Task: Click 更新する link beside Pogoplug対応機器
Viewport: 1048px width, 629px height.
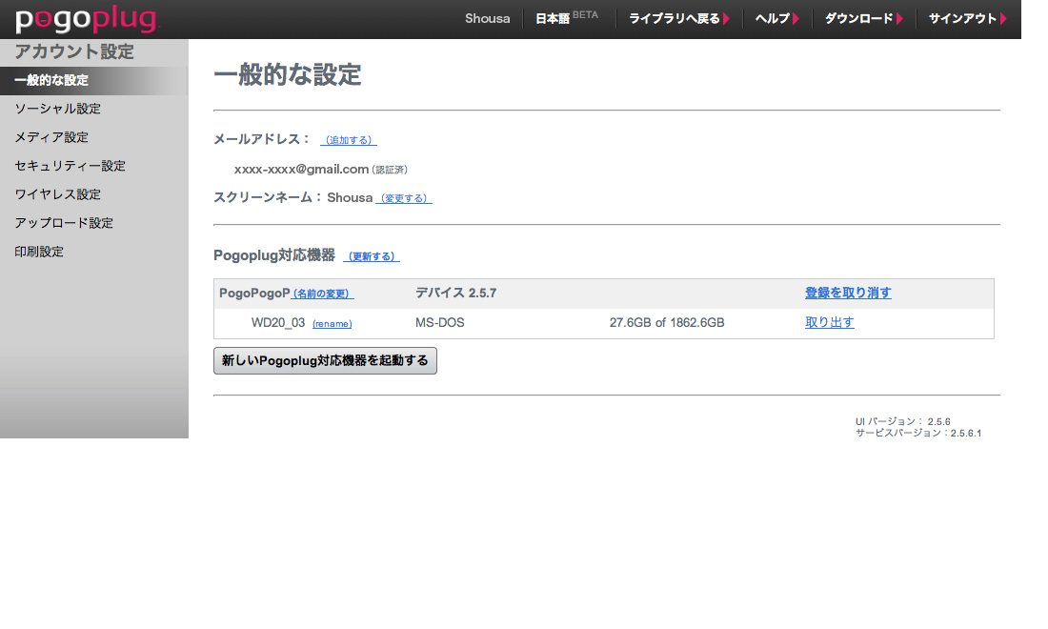Action: click(372, 256)
